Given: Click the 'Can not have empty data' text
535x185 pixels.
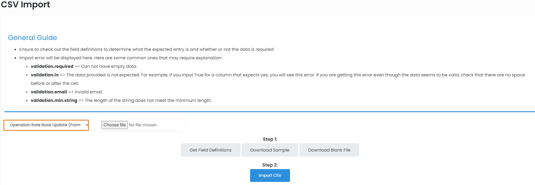Looking at the screenshot, I should pos(109,66).
